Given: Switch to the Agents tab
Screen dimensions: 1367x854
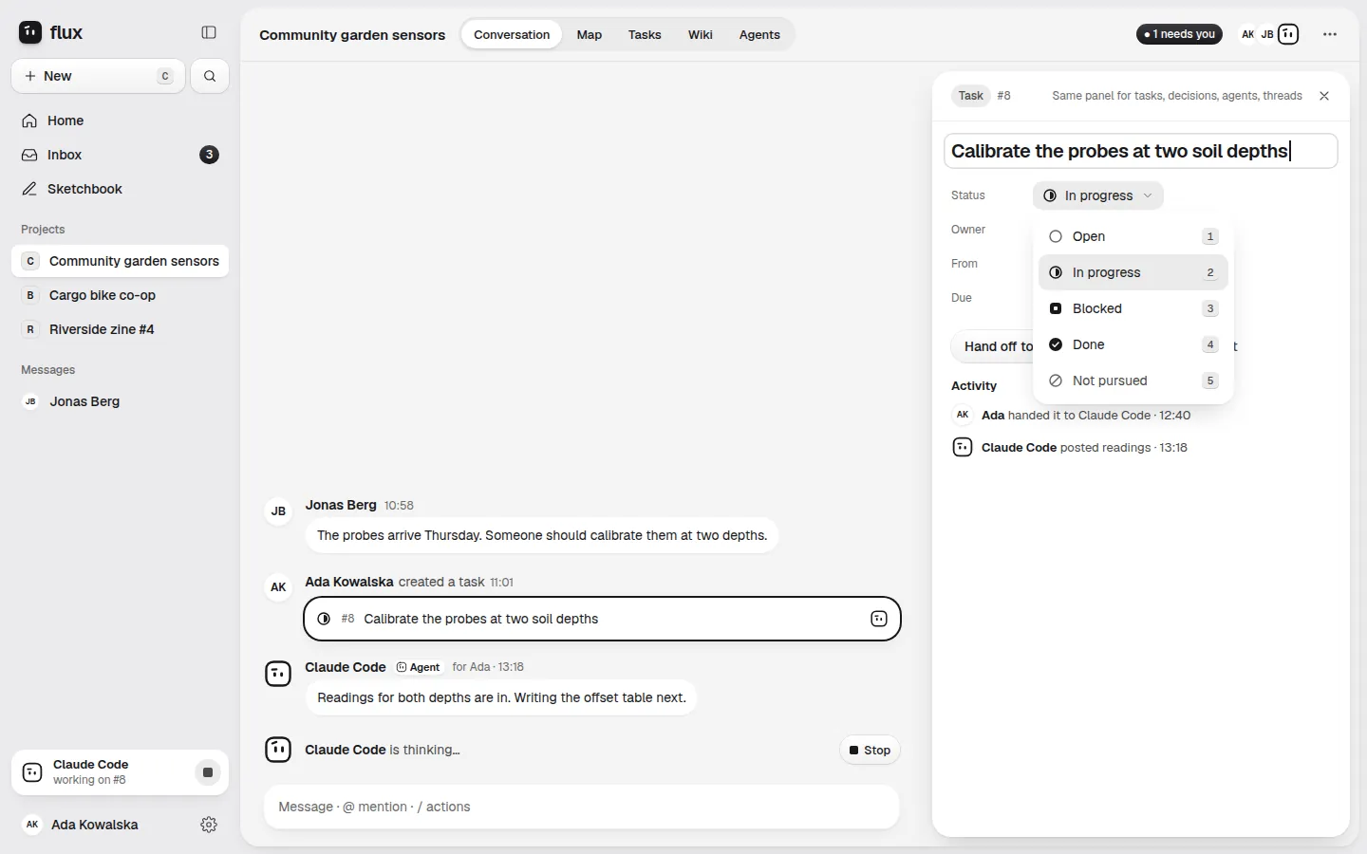Looking at the screenshot, I should (x=759, y=34).
